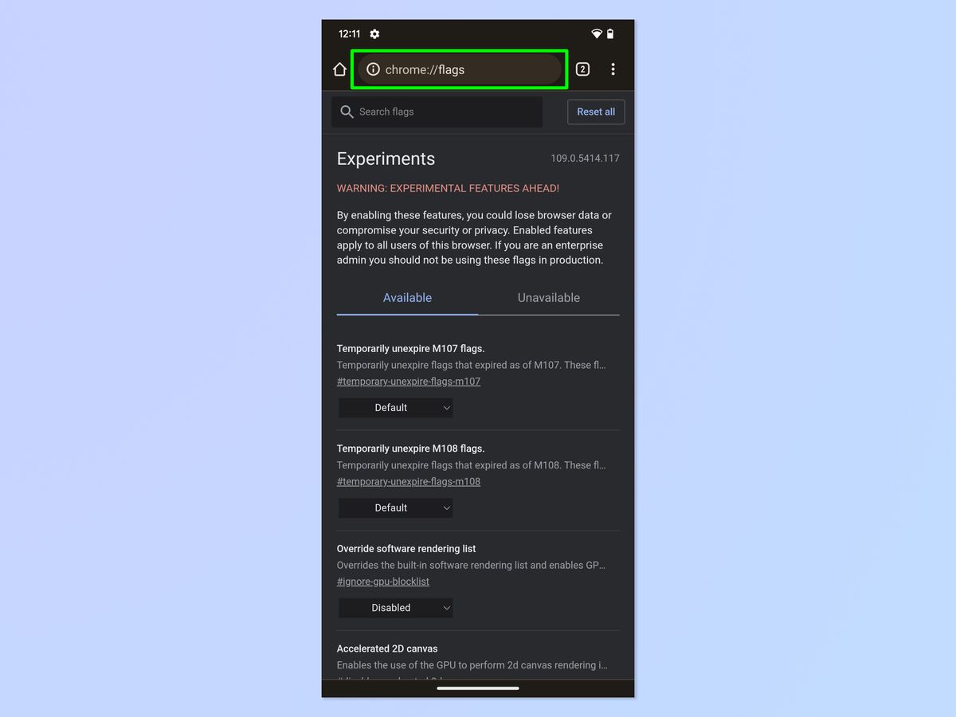Viewport: 956px width, 717px height.
Task: Open the ignore-gpu-blocklist link
Action: pyautogui.click(x=383, y=581)
